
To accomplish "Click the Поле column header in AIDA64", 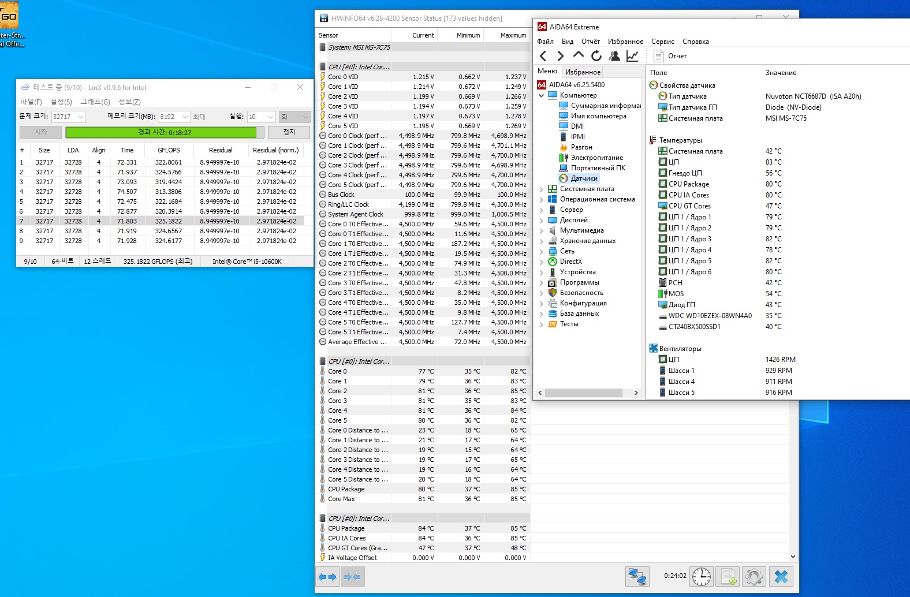I will [703, 73].
